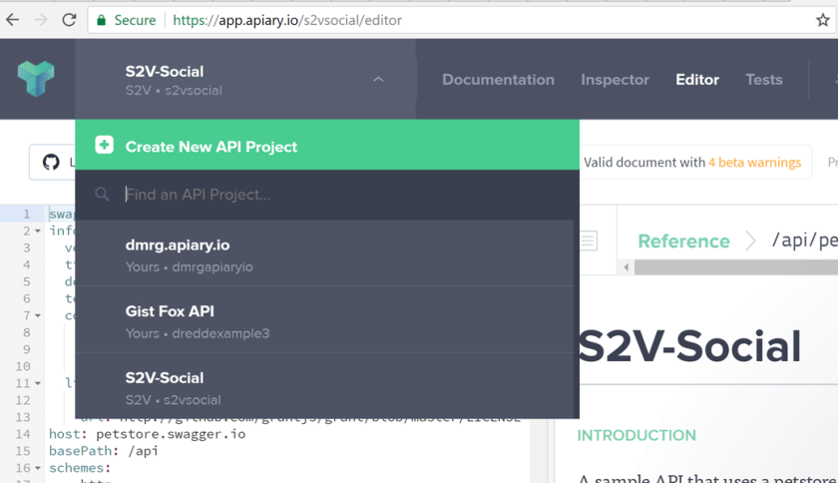The image size is (838, 483).
Task: Open the table of contents icon beside Reference
Action: point(589,241)
